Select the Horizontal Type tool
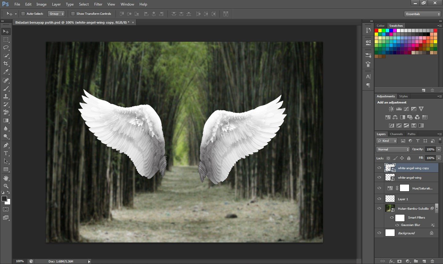 (6, 153)
